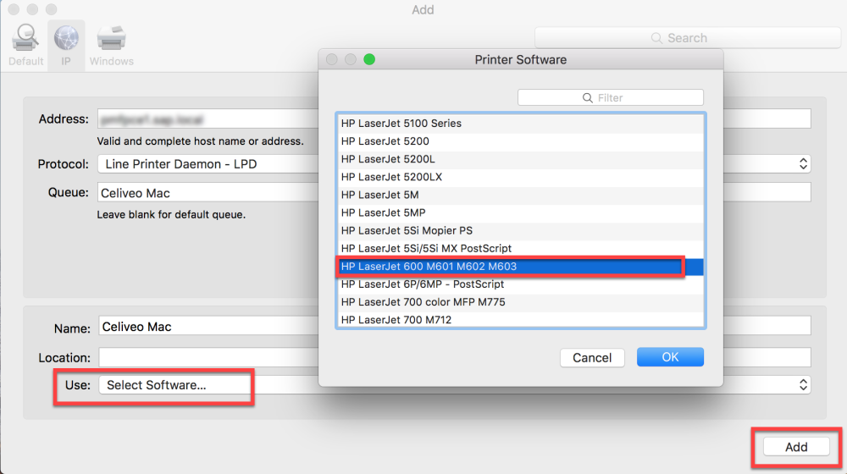Open the Default printer browser tab
The height and width of the screenshot is (474, 847).
(x=25, y=44)
